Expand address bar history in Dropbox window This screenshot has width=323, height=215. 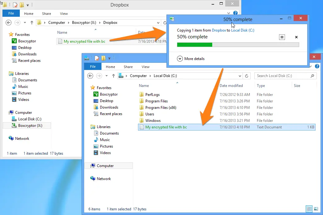(158, 23)
